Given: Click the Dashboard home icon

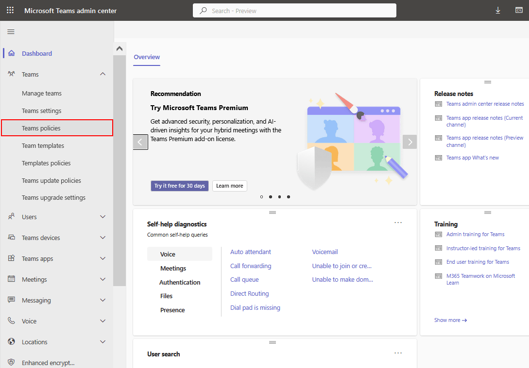Looking at the screenshot, I should pyautogui.click(x=12, y=53).
